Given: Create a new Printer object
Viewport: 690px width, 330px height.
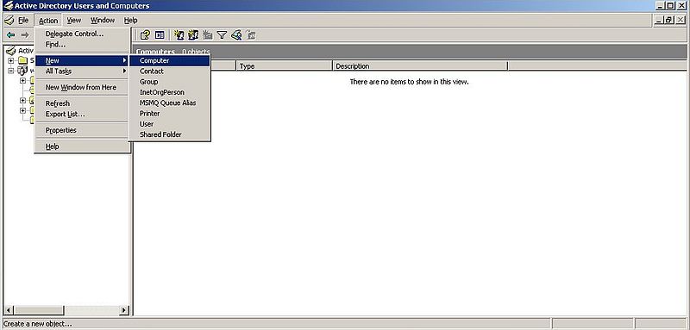Looking at the screenshot, I should pyautogui.click(x=169, y=114).
